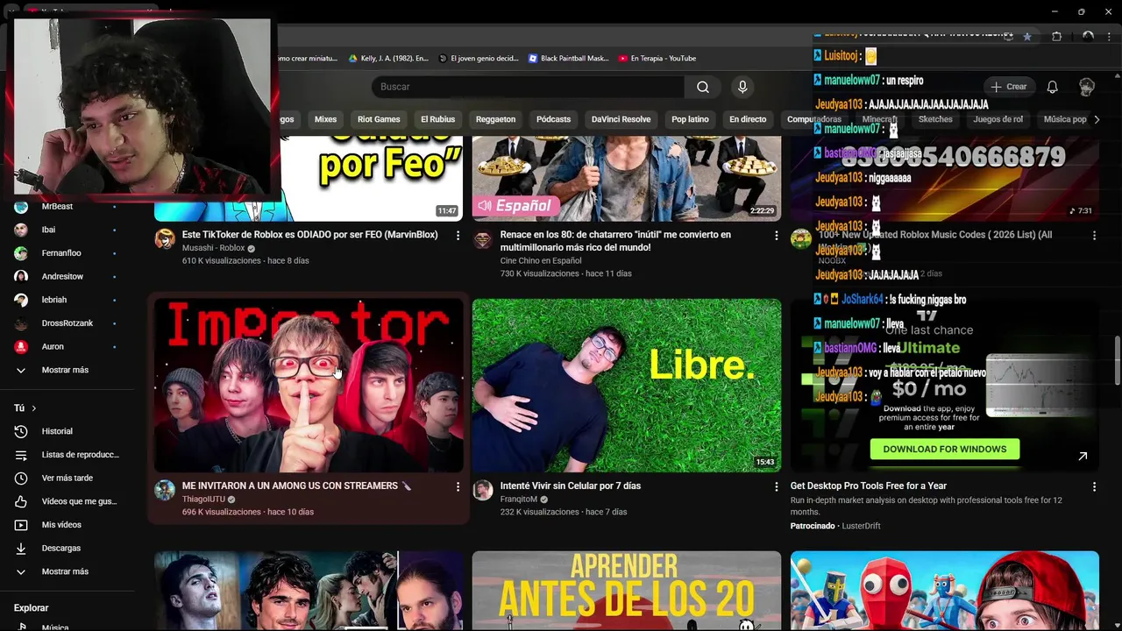Open Ibai channel subscription

48,230
